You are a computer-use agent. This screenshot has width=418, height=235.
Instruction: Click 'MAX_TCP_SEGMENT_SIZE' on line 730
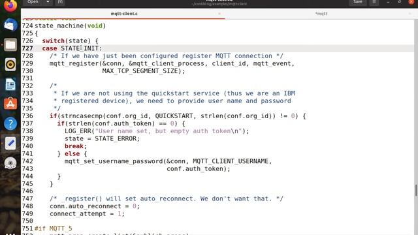click(x=140, y=71)
